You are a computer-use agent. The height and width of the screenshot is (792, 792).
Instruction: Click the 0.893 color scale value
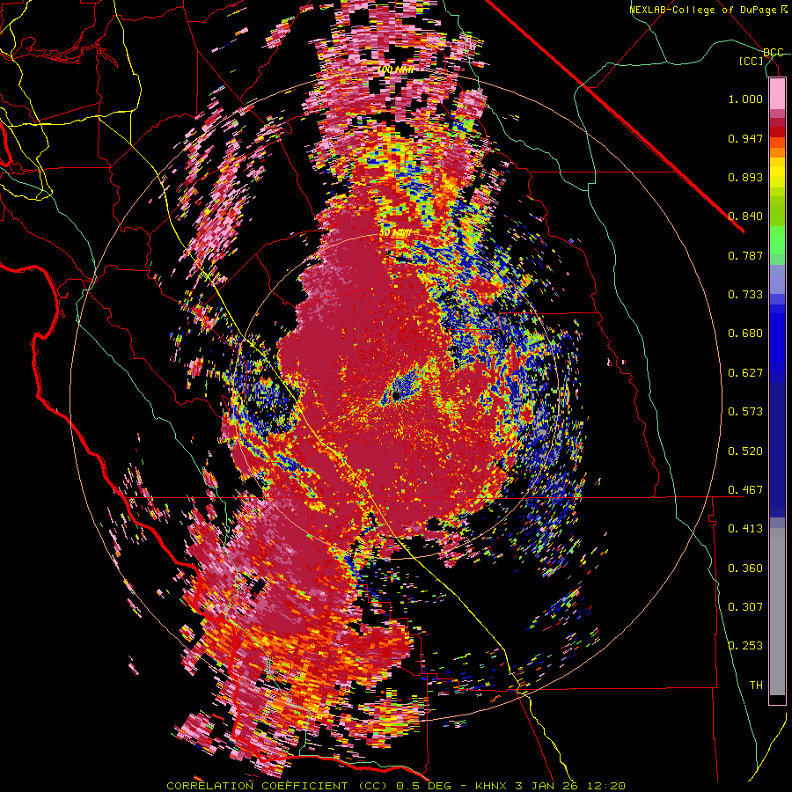(745, 177)
